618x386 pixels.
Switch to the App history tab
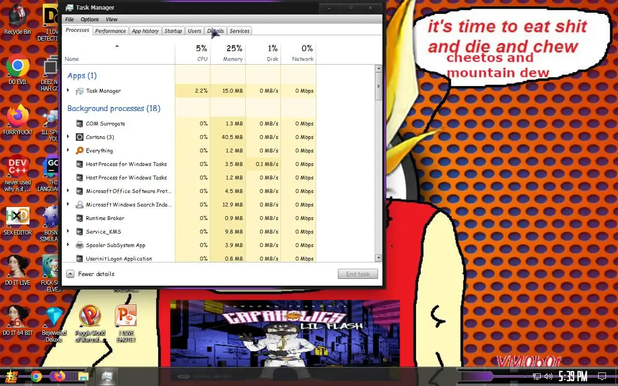(145, 31)
